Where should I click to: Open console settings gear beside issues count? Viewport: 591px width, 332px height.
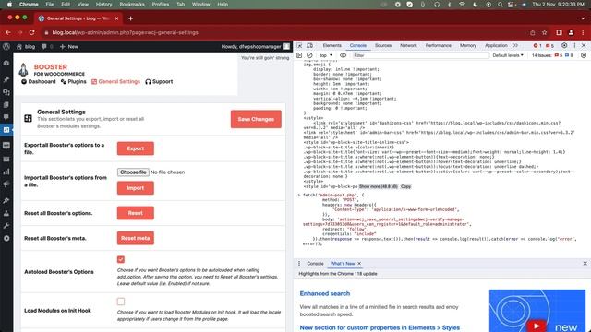(x=584, y=55)
